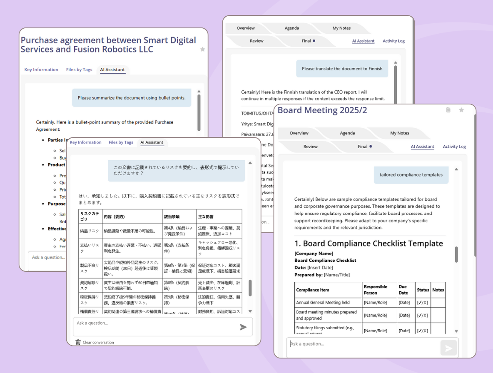Open My Notes tab in Board Meeting 2025/2
This screenshot has height=373, width=493.
click(x=399, y=133)
